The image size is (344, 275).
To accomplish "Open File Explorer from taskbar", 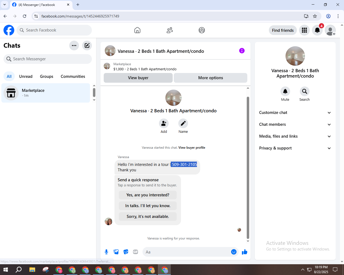I will 32,270.
